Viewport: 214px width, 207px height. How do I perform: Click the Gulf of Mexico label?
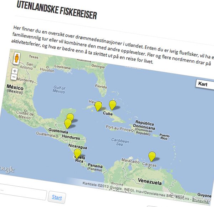[59, 90]
